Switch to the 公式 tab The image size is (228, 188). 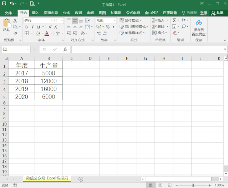pyautogui.click(x=66, y=13)
